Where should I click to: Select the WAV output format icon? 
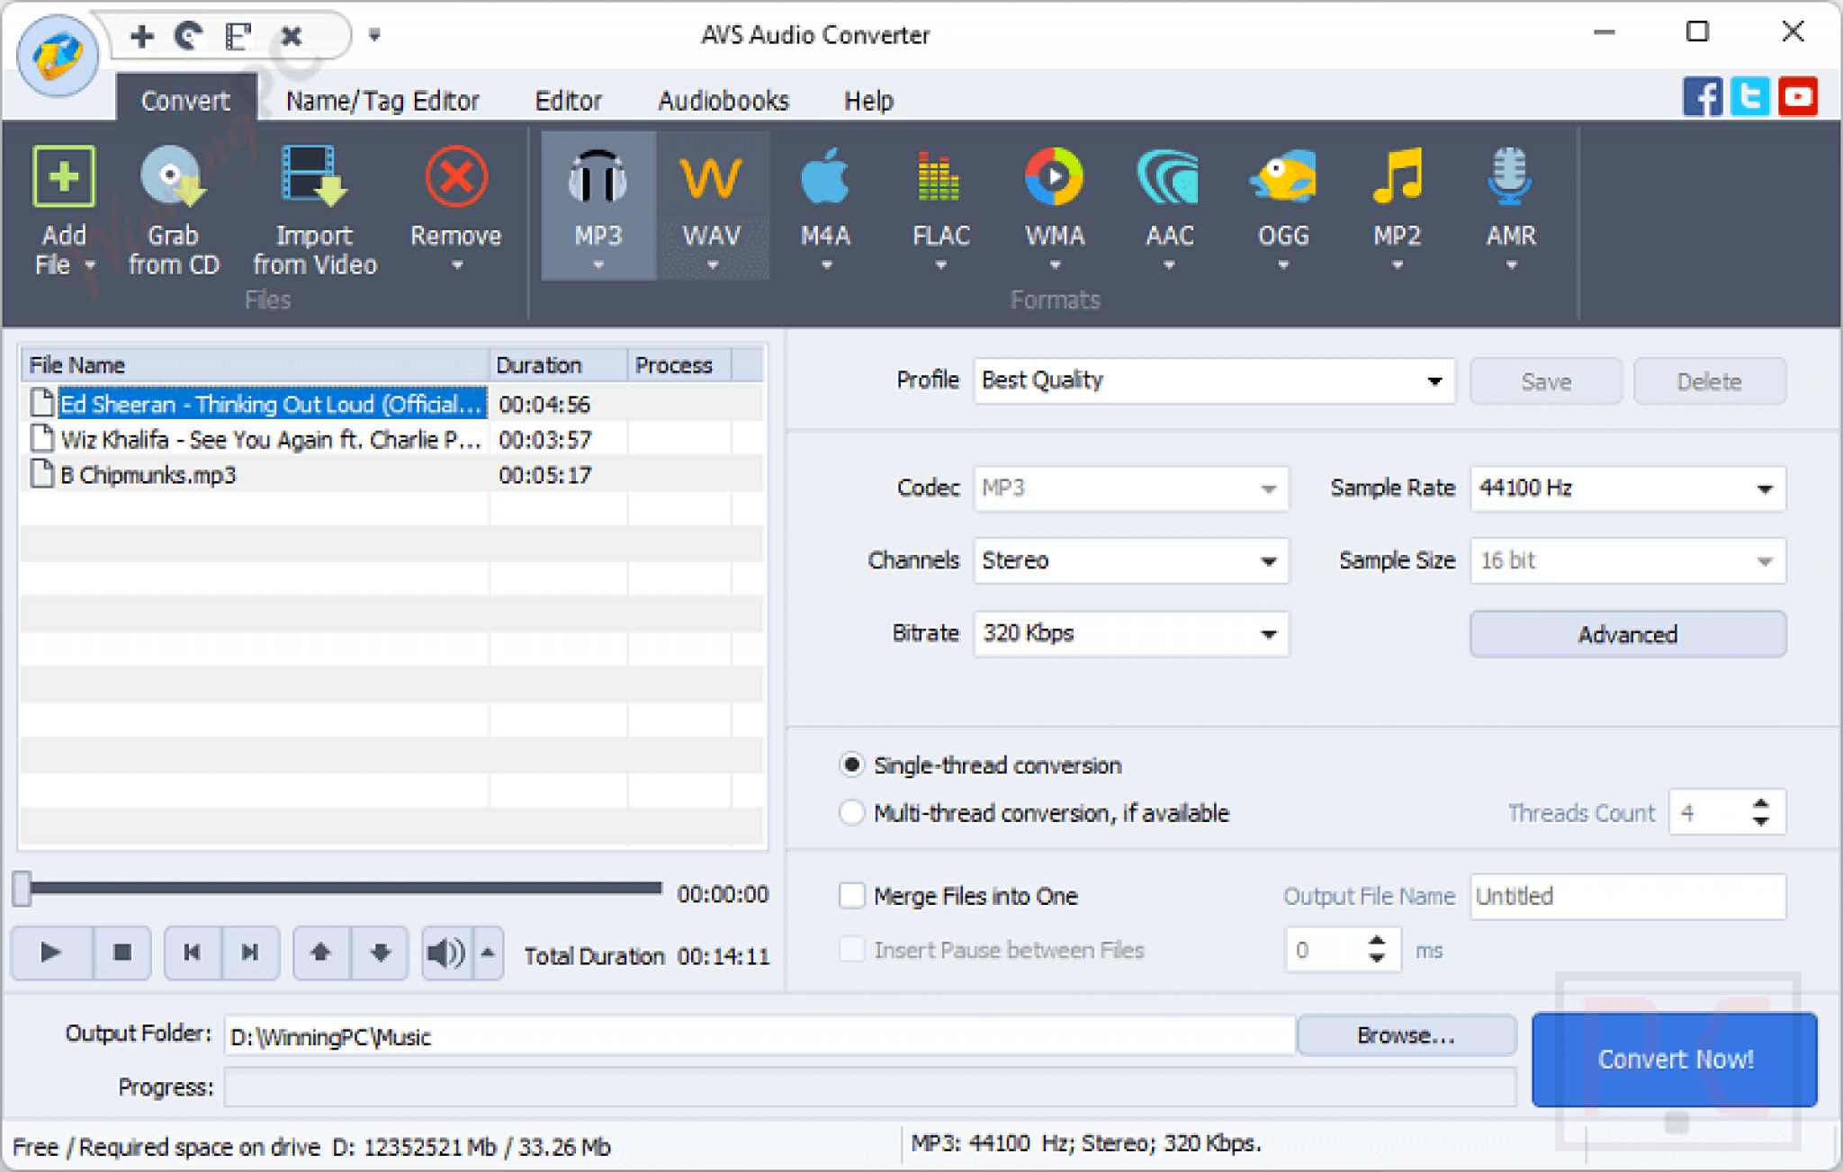(712, 202)
